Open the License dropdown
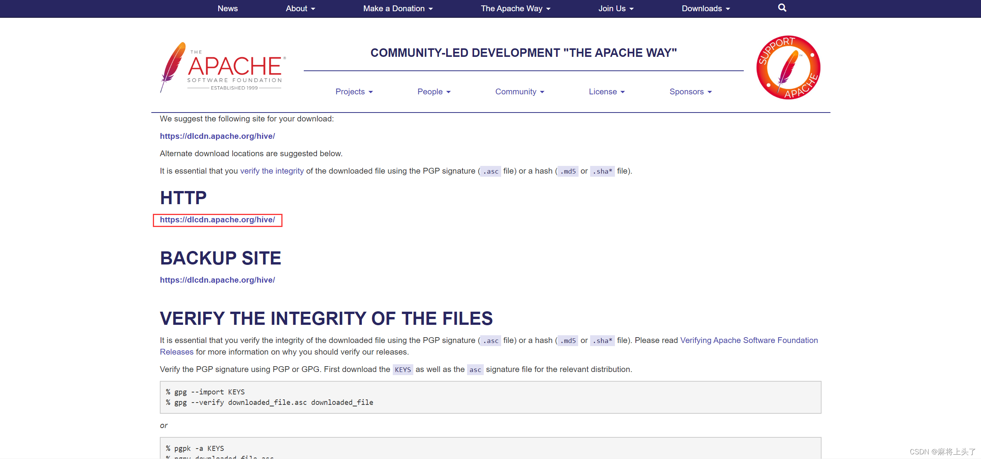The image size is (981, 459). tap(606, 92)
